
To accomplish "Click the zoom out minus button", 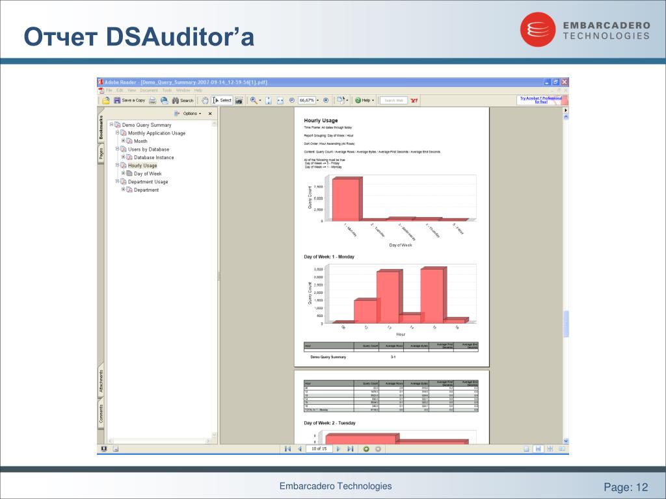I will pos(292,101).
